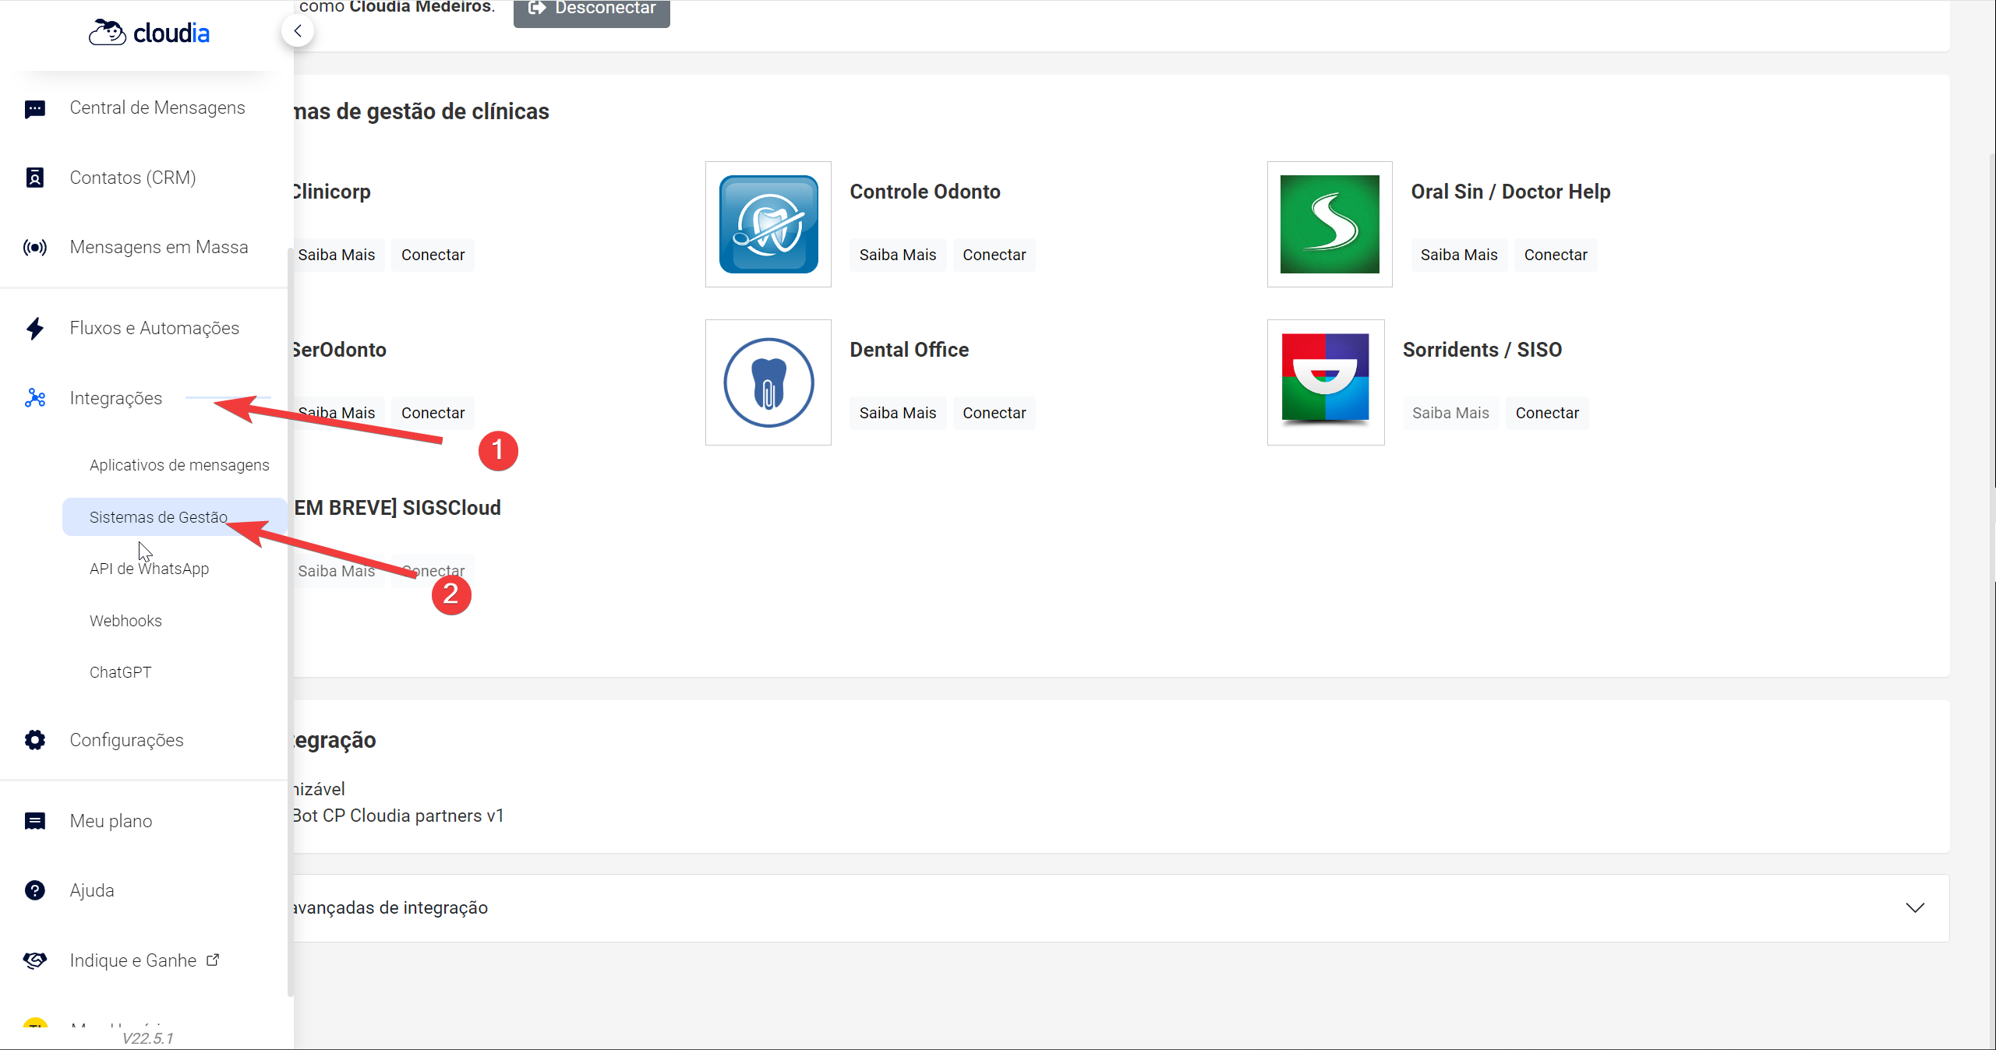
Task: Click the V22.5.1 version label
Action: pyautogui.click(x=148, y=1038)
